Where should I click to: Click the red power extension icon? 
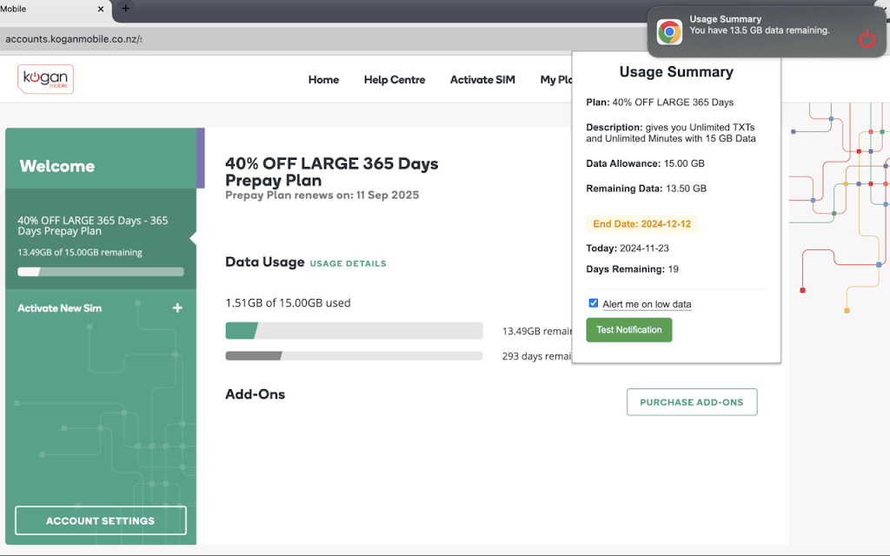pos(867,38)
